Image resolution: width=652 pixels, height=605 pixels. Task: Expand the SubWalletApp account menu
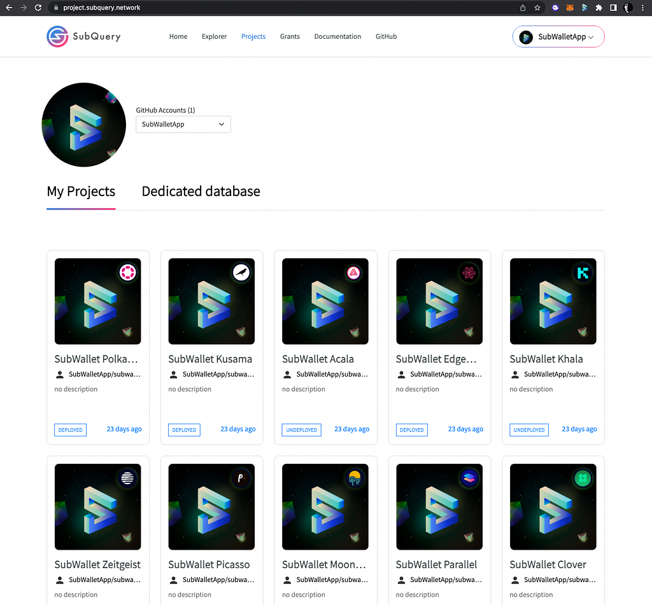pyautogui.click(x=558, y=36)
